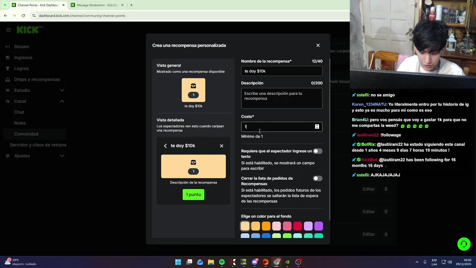Select the light orange background color swatch
This screenshot has height=268, width=476.
pyautogui.click(x=255, y=226)
